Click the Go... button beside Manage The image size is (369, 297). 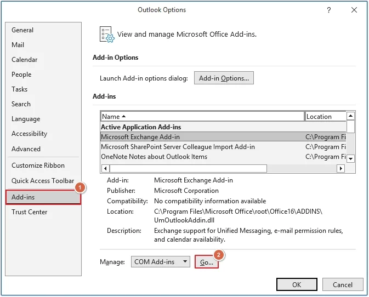(x=207, y=262)
